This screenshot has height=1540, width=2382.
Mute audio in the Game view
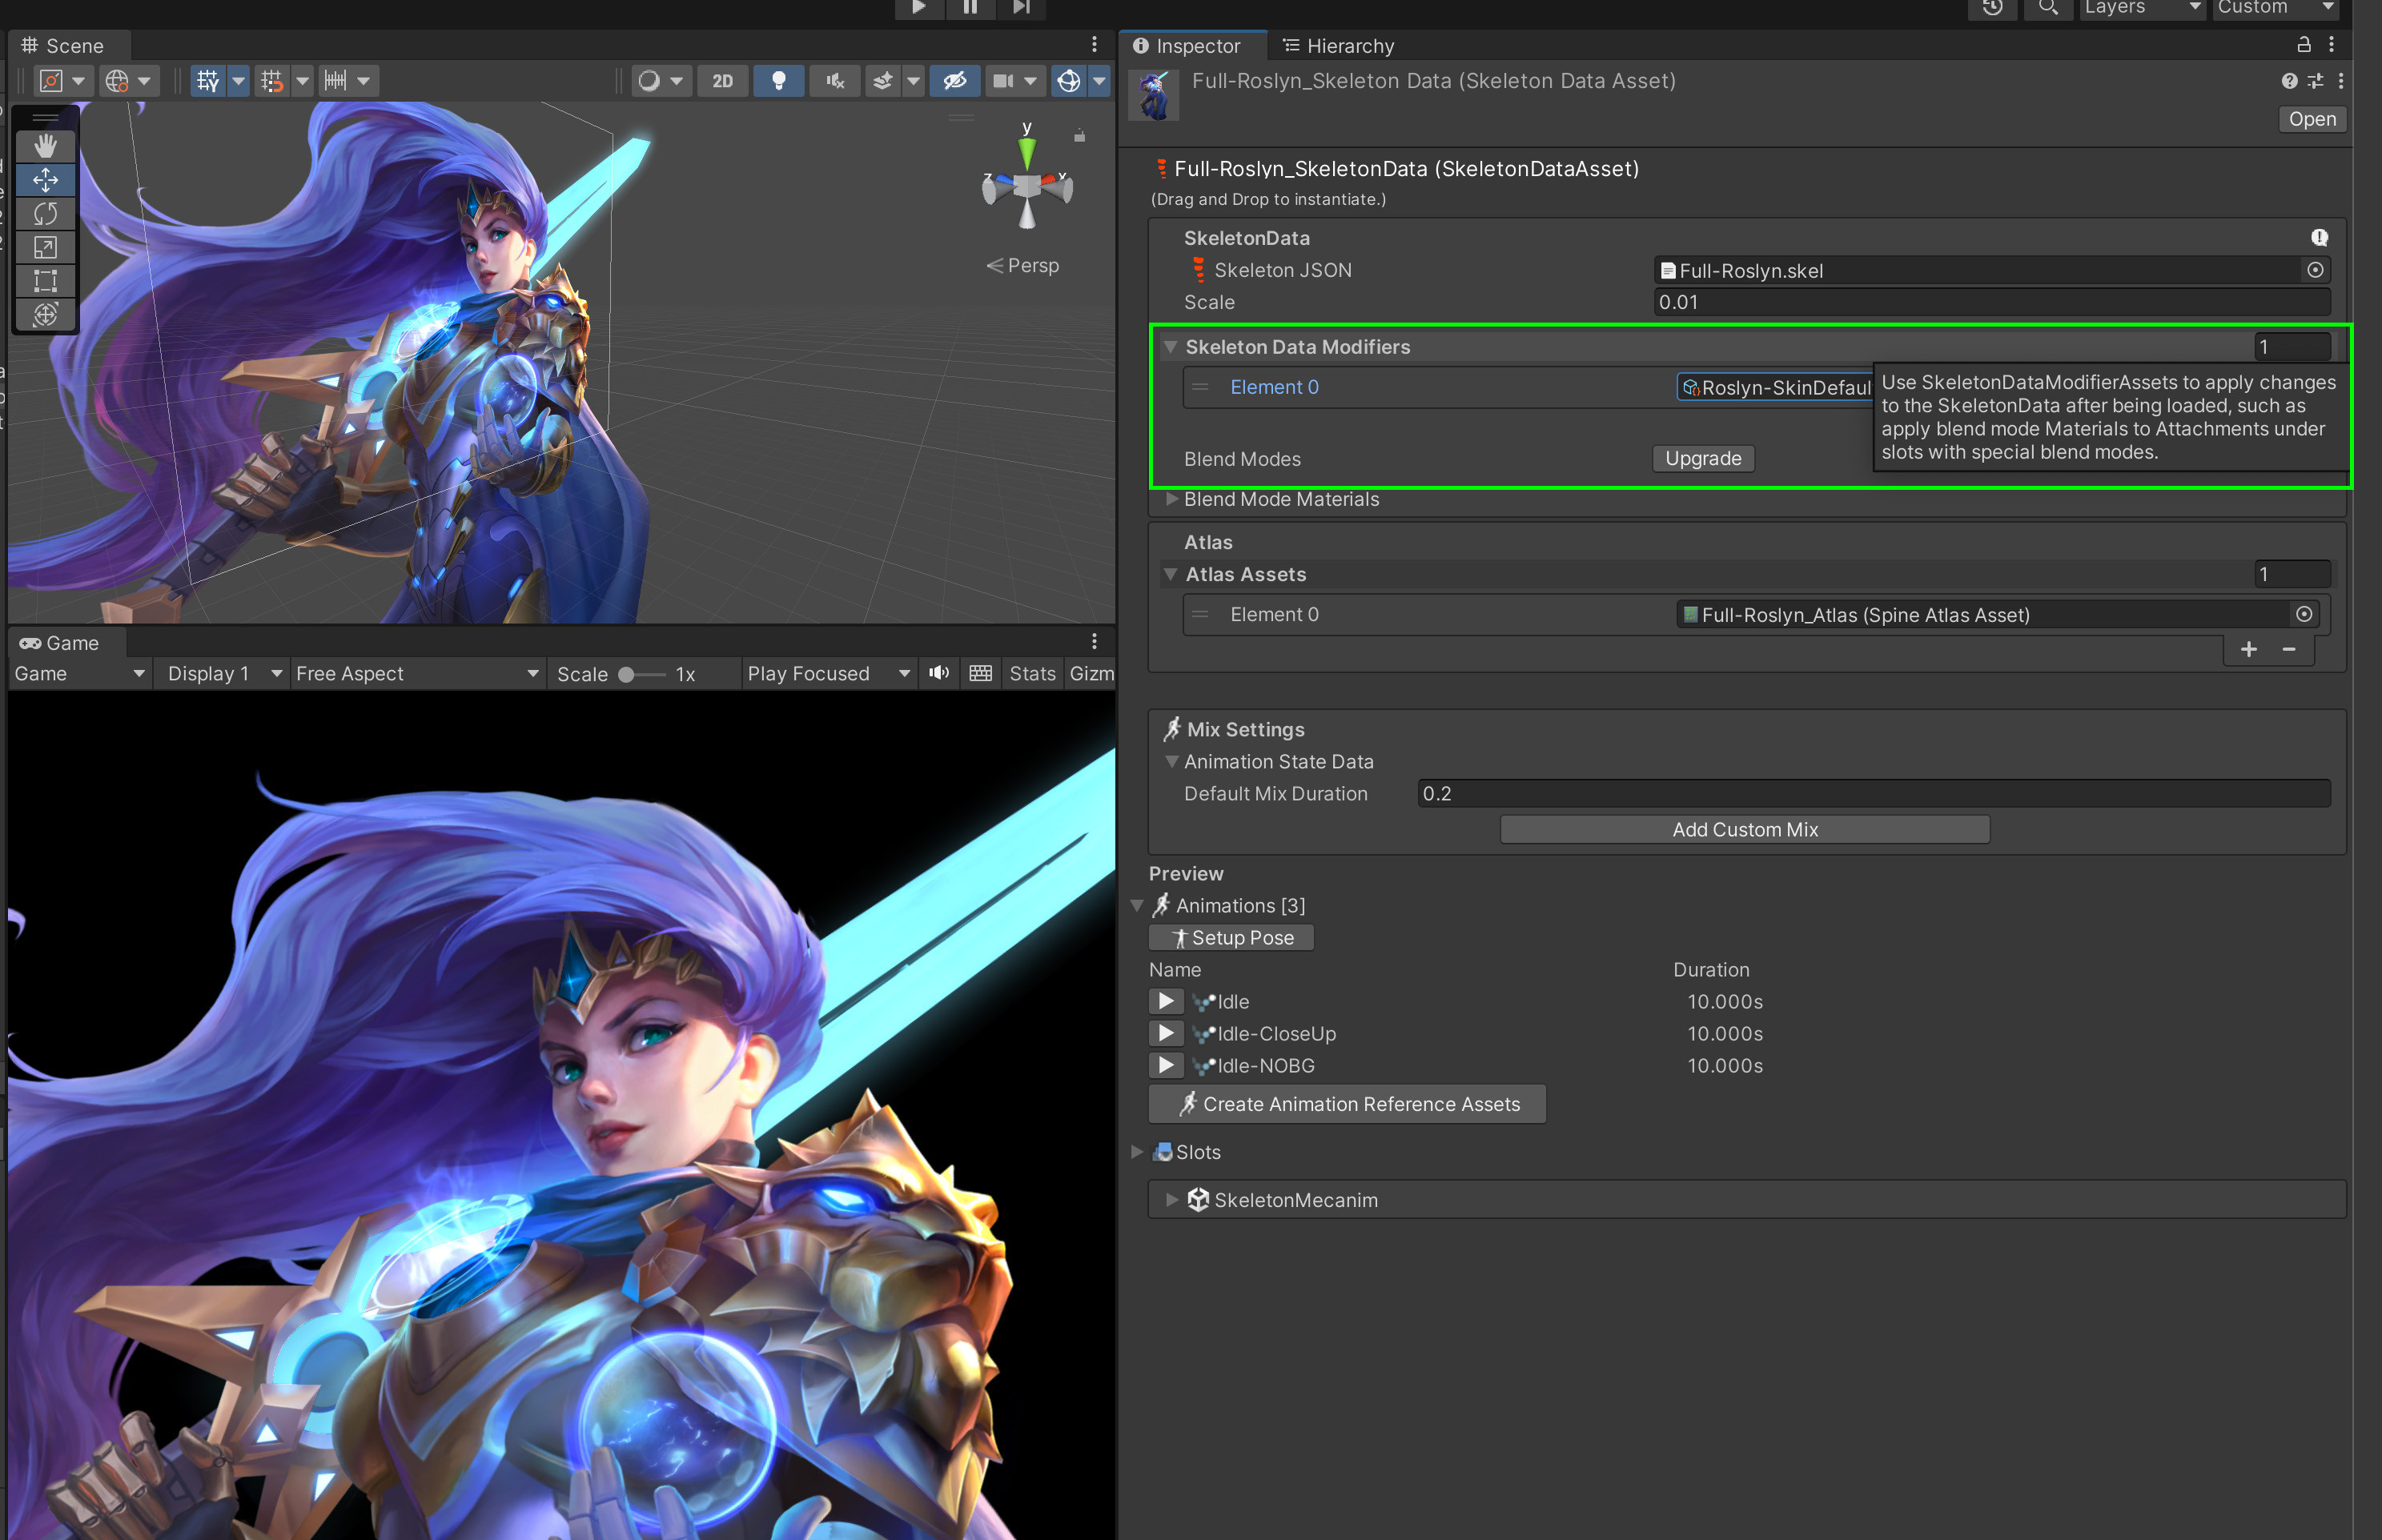pyautogui.click(x=938, y=673)
